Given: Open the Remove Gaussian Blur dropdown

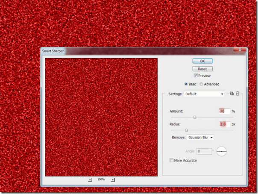Looking at the screenshot, I should 200,138.
